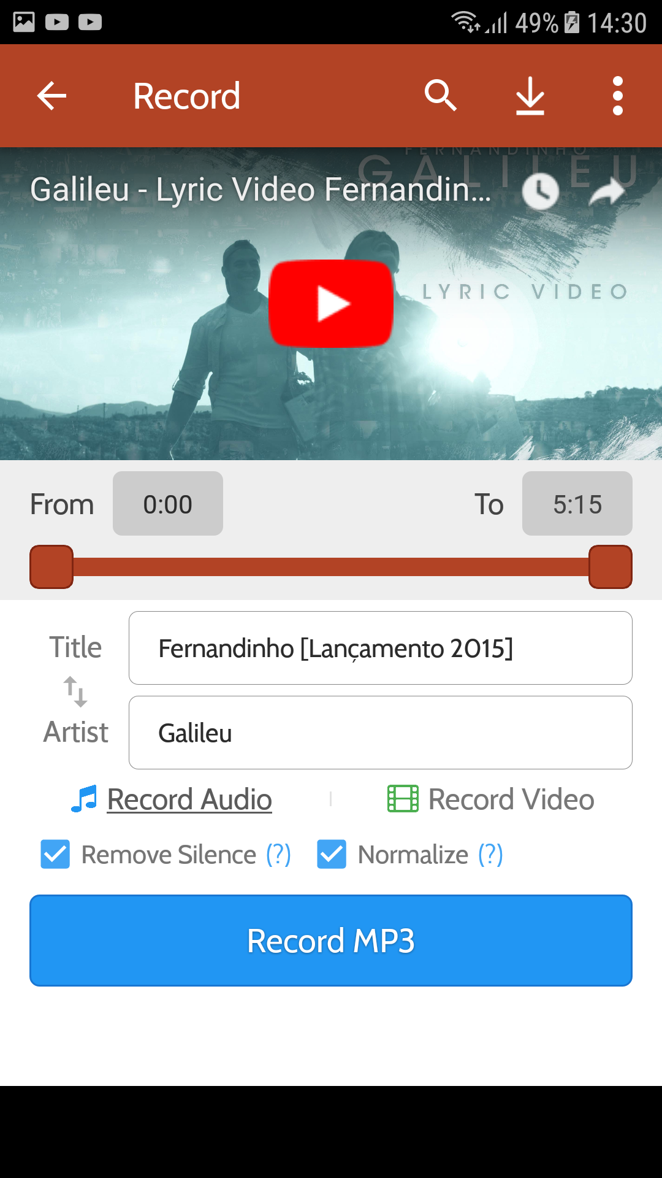Image resolution: width=662 pixels, height=1178 pixels.
Task: Uncheck the Normalize checkbox
Action: coord(332,854)
